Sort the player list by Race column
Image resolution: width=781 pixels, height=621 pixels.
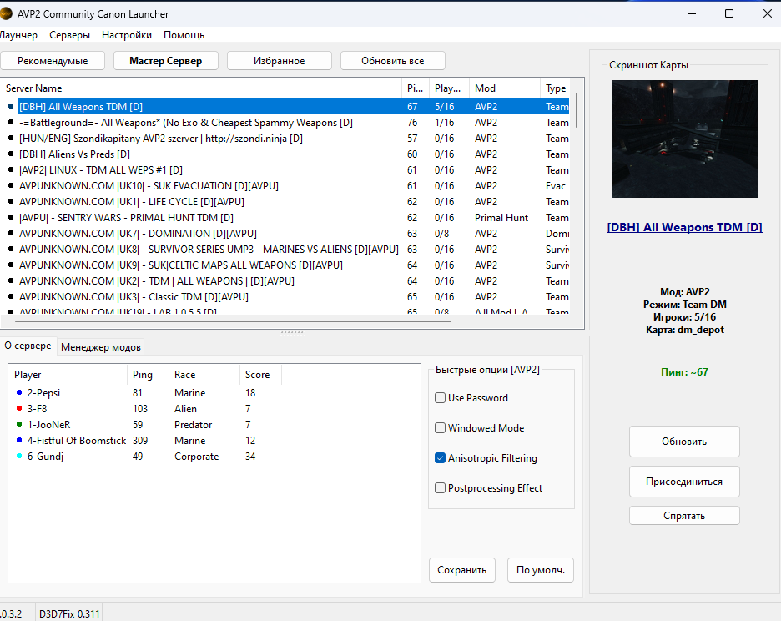pyautogui.click(x=204, y=375)
